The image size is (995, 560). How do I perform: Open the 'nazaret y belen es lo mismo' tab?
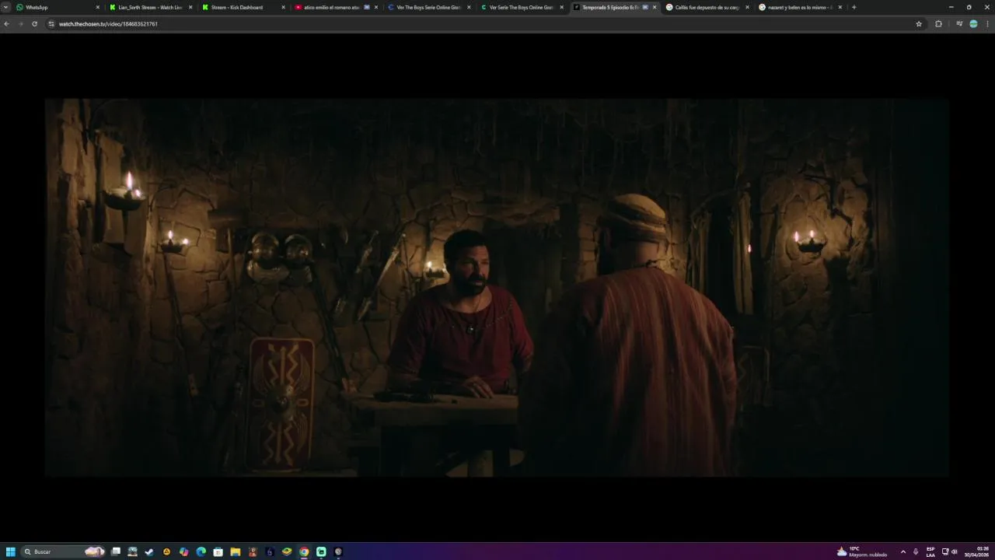tap(799, 7)
